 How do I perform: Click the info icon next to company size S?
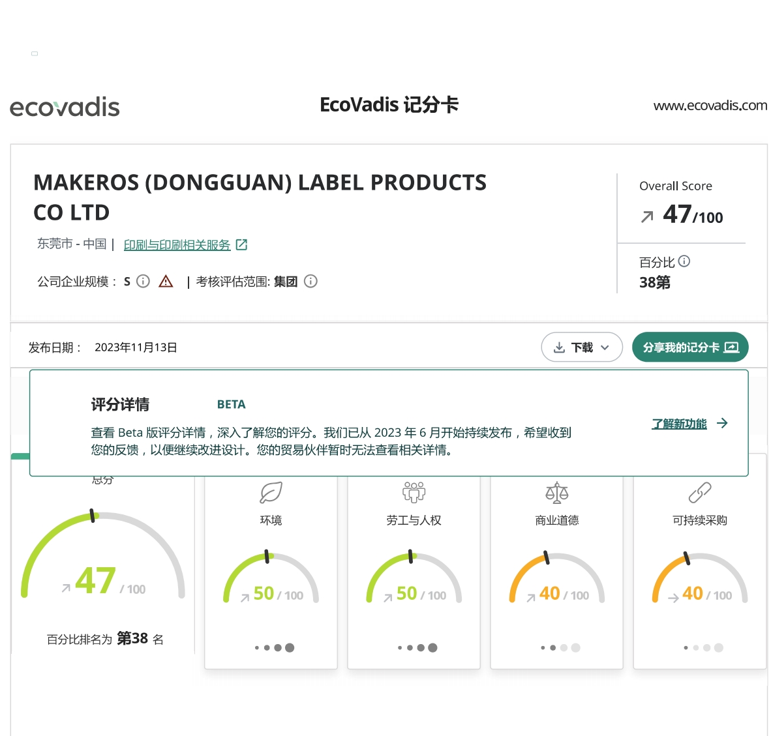[x=144, y=281]
